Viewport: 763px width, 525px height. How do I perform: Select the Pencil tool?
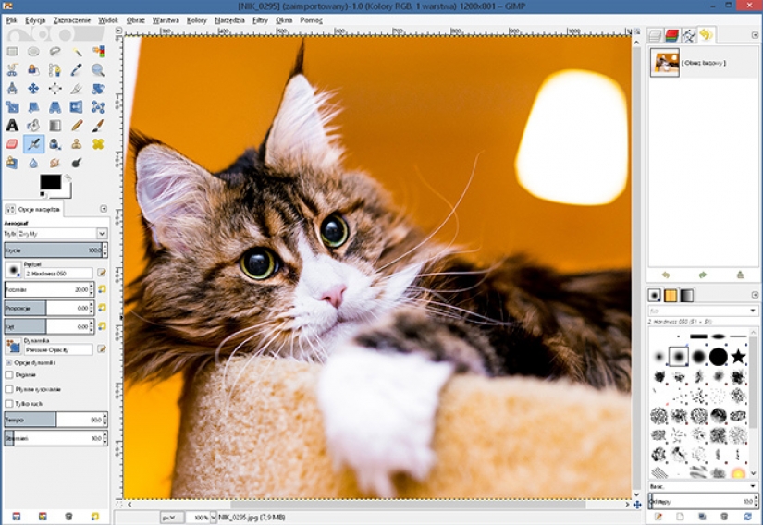[x=76, y=125]
